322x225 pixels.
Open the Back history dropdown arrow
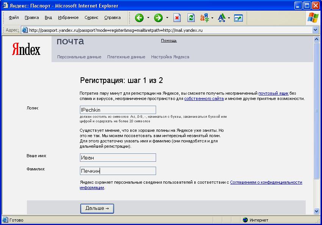[x=148, y=18]
